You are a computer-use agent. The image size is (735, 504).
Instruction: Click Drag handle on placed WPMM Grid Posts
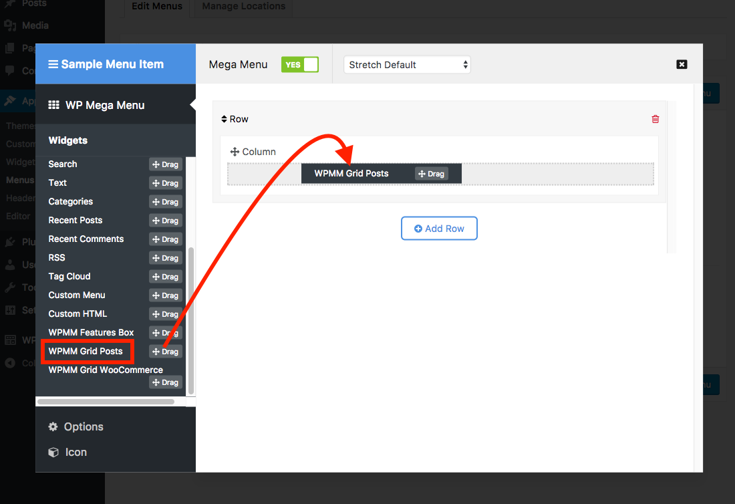point(431,174)
